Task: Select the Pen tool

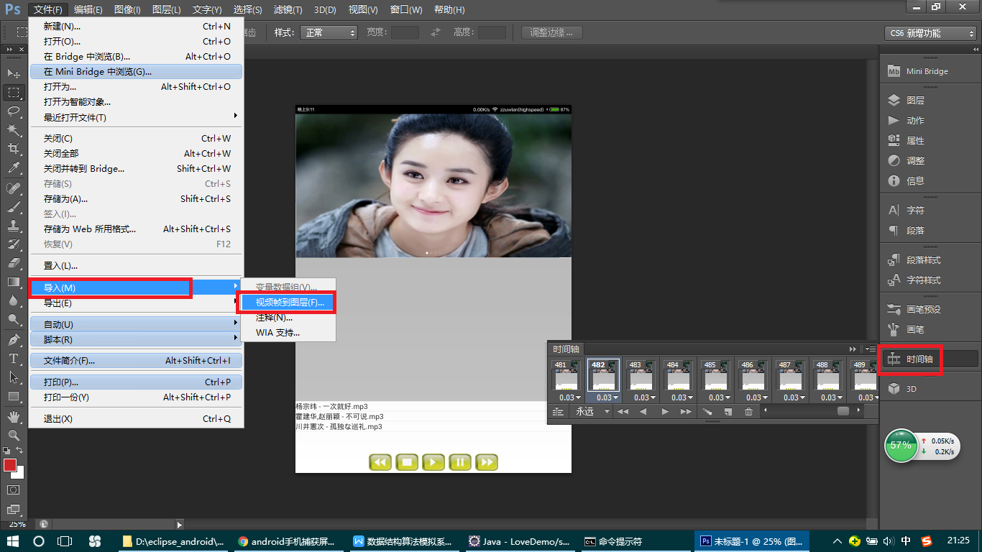Action: 14,340
